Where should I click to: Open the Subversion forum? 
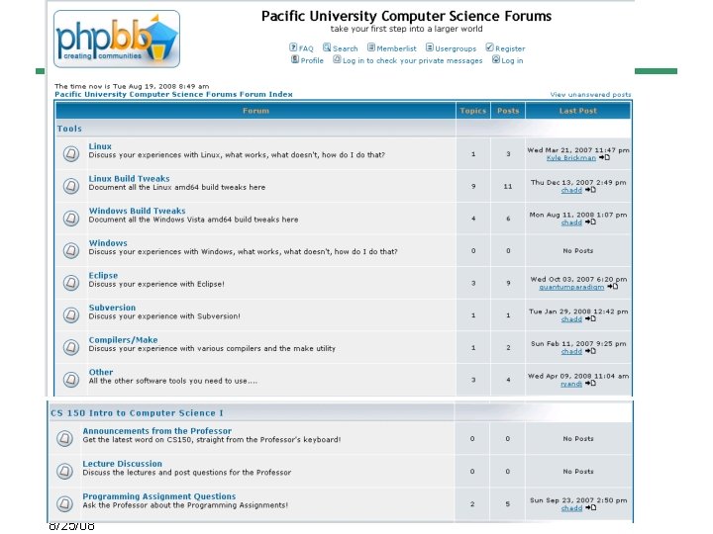coord(112,308)
